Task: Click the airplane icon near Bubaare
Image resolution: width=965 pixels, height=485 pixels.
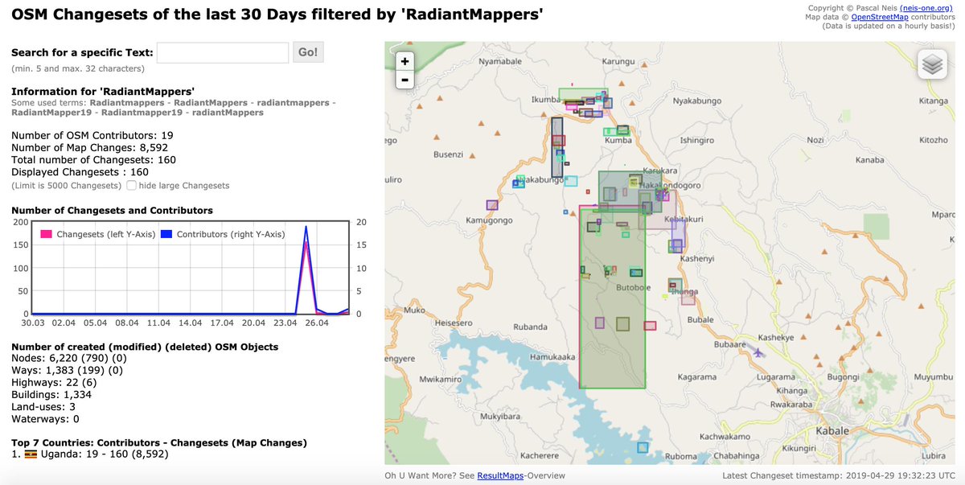Action: [x=758, y=352]
